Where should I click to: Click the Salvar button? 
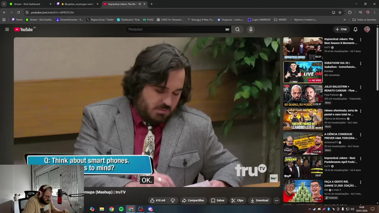pyautogui.click(x=218, y=200)
